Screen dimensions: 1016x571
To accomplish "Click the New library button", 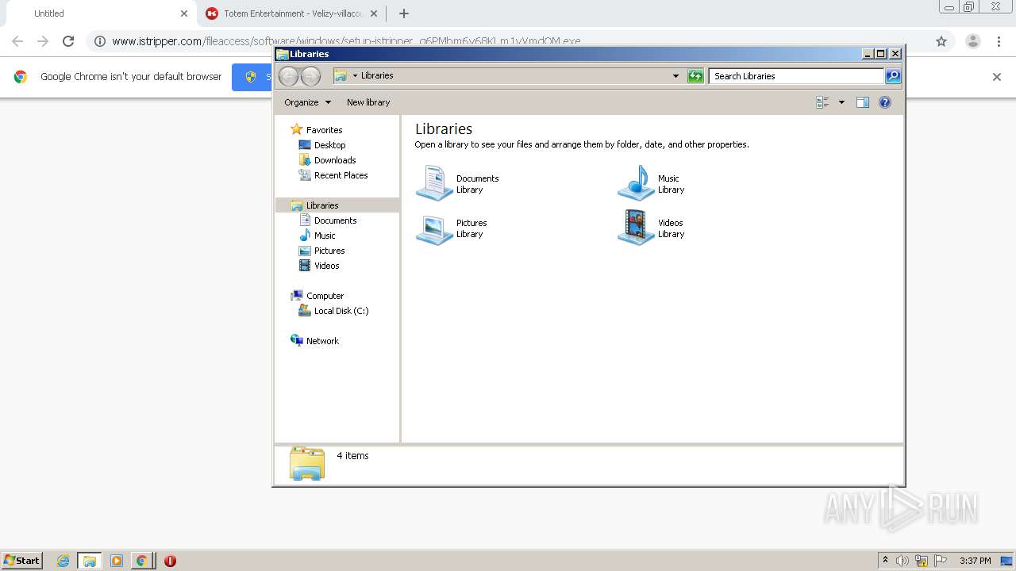I will point(368,102).
